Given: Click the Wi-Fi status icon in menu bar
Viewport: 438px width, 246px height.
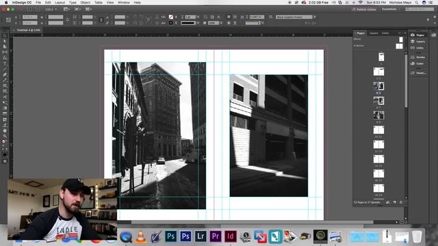Looking at the screenshot, I should click(x=361, y=3).
